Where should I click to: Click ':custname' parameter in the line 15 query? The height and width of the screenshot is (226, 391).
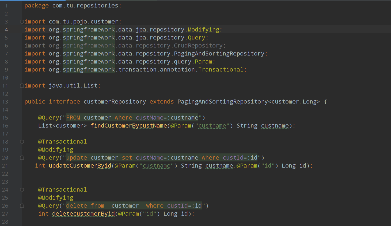coord(183,118)
